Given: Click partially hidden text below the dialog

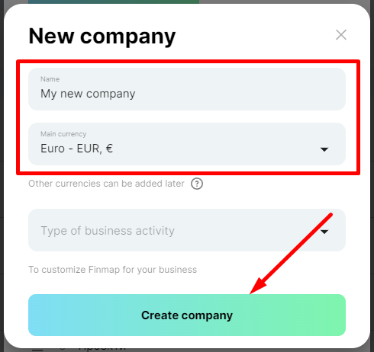Looking at the screenshot, I should coord(102,349).
